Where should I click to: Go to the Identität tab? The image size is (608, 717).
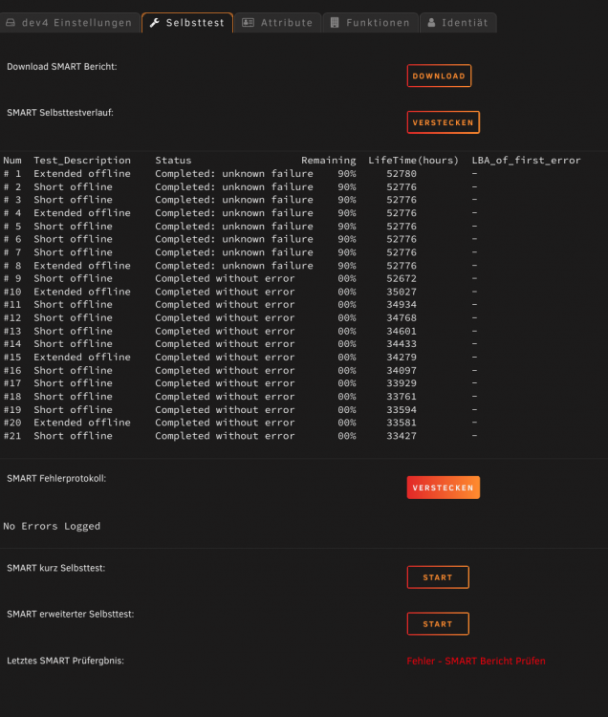point(458,23)
